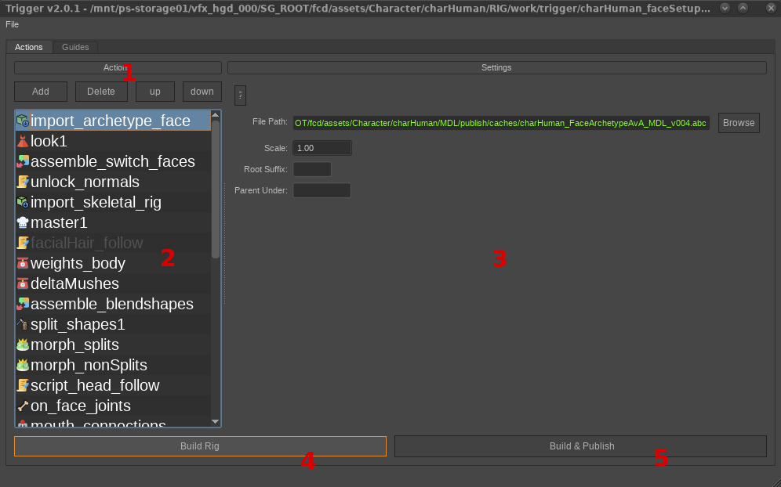The height and width of the screenshot is (487, 781).
Task: Click the Parent Under input field
Action: click(321, 190)
